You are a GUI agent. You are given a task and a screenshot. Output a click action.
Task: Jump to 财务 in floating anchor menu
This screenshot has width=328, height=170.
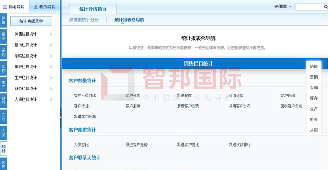coord(314,119)
